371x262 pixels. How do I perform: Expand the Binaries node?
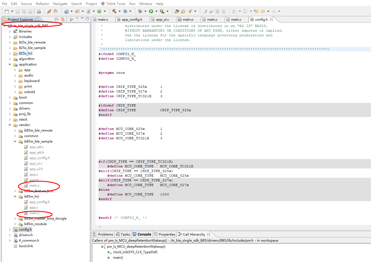(x=10, y=31)
